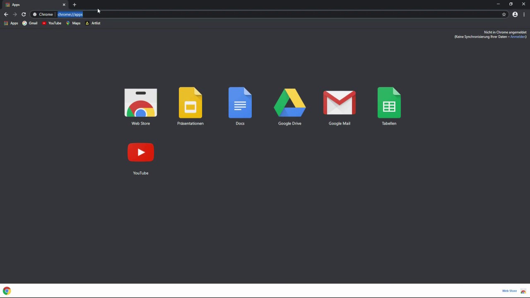530x298 pixels.
Task: Minimize the Chrome window
Action: pos(498,4)
